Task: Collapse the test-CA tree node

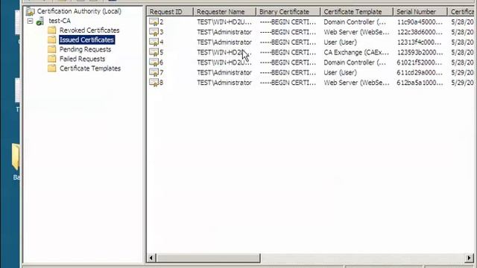Action: 30,21
